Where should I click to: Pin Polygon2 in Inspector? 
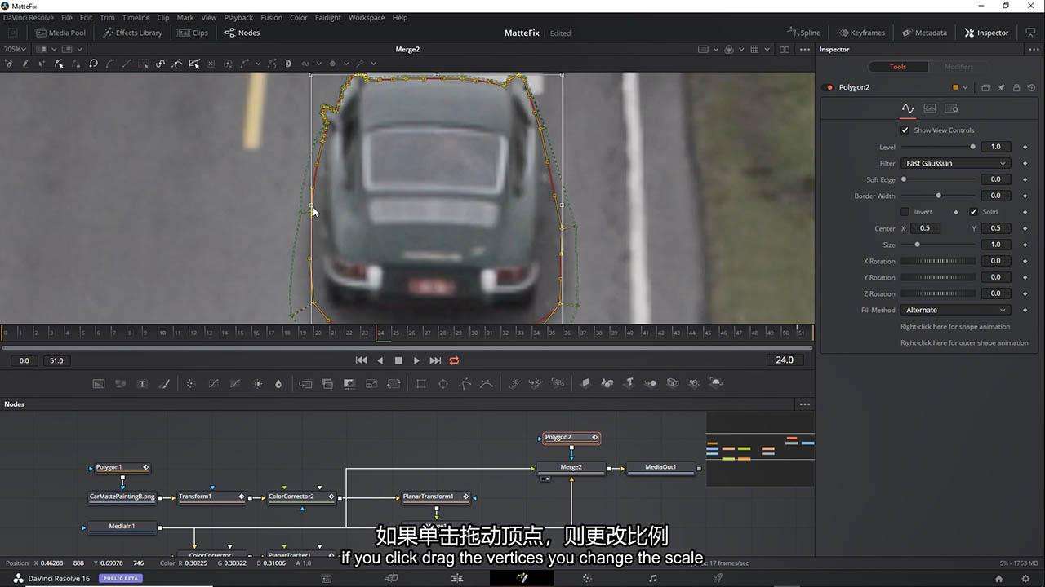[x=1001, y=87]
